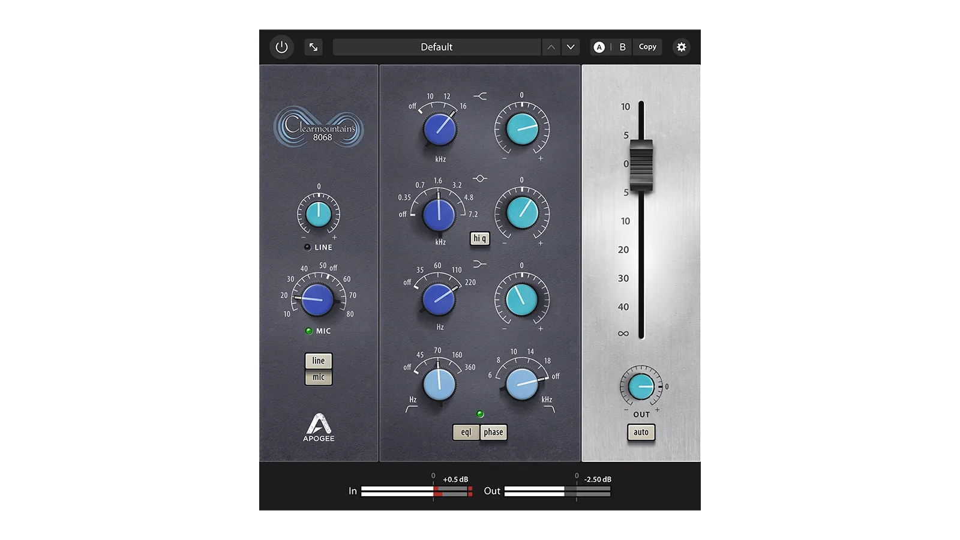960x540 pixels.
Task: Click the 40 mark on fader scale
Action: (x=623, y=307)
